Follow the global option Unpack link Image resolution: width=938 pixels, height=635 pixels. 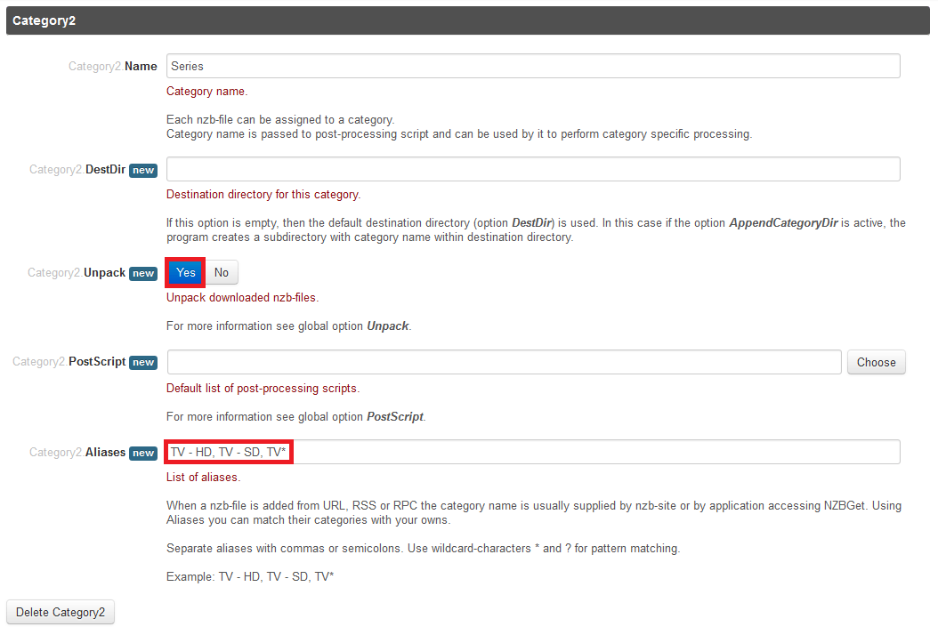pos(387,326)
